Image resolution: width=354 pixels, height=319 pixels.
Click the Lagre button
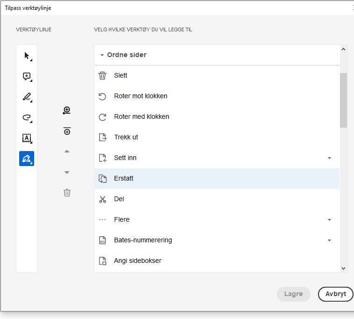293,294
